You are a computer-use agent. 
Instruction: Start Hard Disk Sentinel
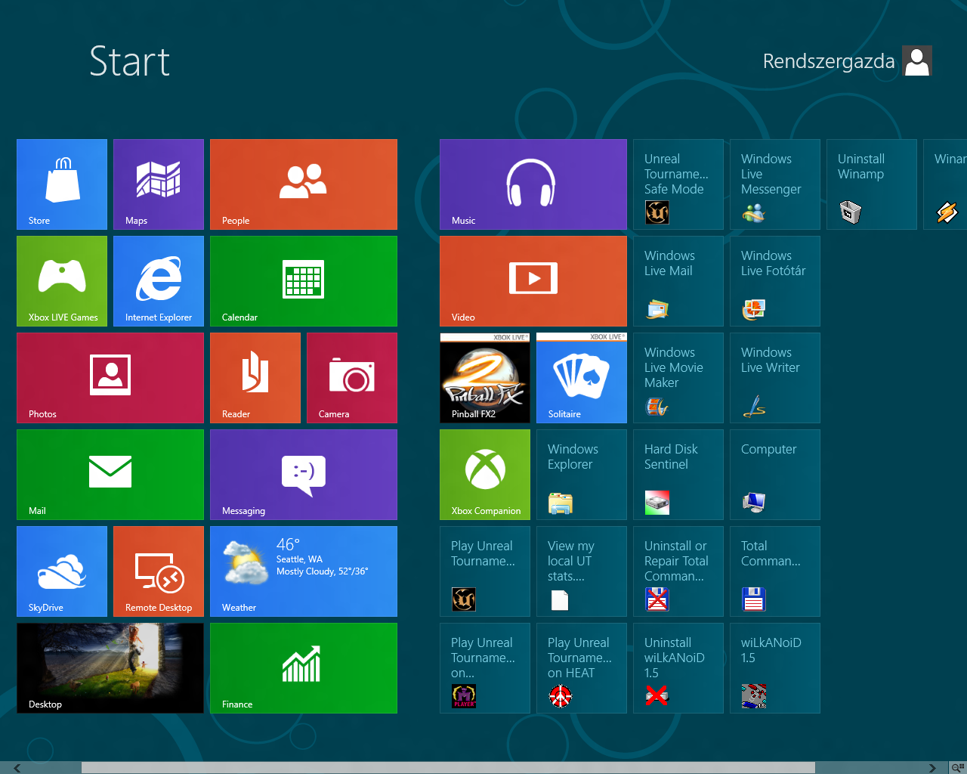(678, 474)
